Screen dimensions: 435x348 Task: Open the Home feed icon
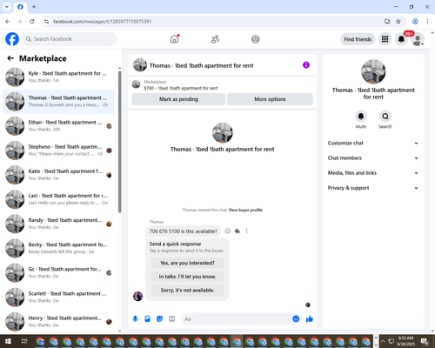click(174, 39)
